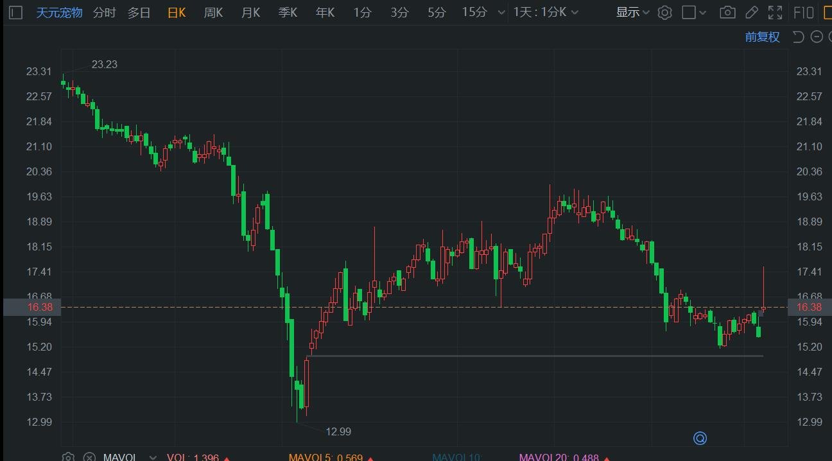Take a chart screenshot with camera icon

click(x=727, y=12)
